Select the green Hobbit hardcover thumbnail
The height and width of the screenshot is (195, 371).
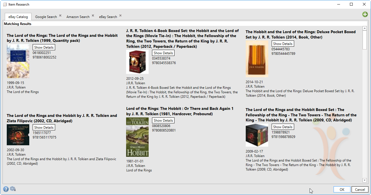pyautogui.click(x=137, y=137)
